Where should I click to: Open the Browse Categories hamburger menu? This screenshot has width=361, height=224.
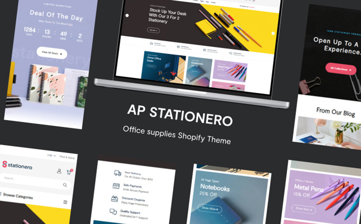point(65,202)
